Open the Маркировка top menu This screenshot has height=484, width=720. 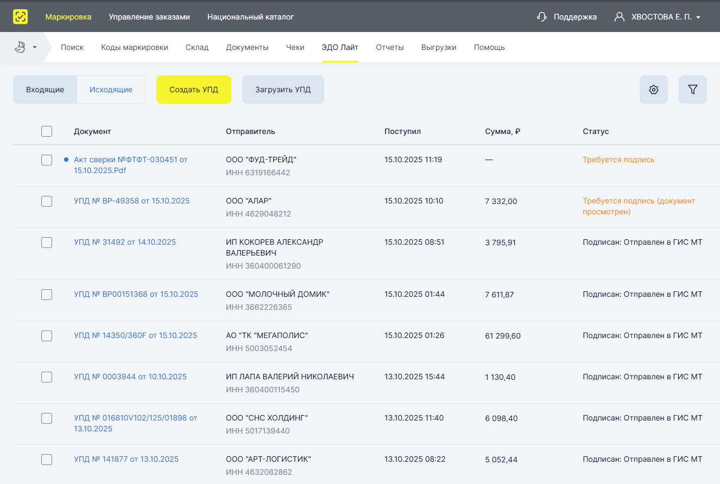pos(68,17)
